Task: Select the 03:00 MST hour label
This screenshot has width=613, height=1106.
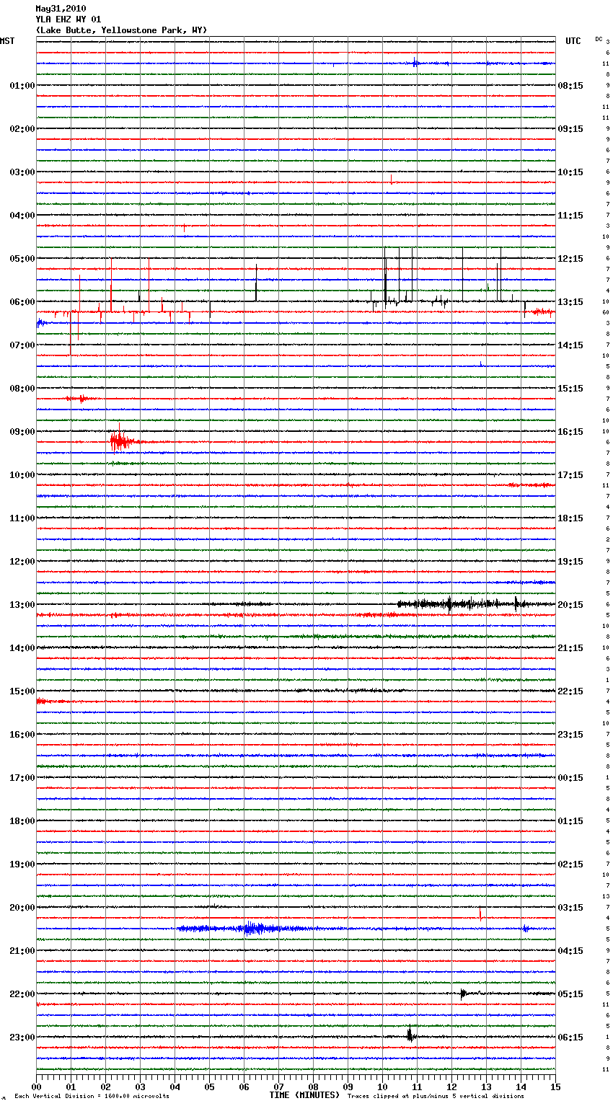Action: (22, 172)
